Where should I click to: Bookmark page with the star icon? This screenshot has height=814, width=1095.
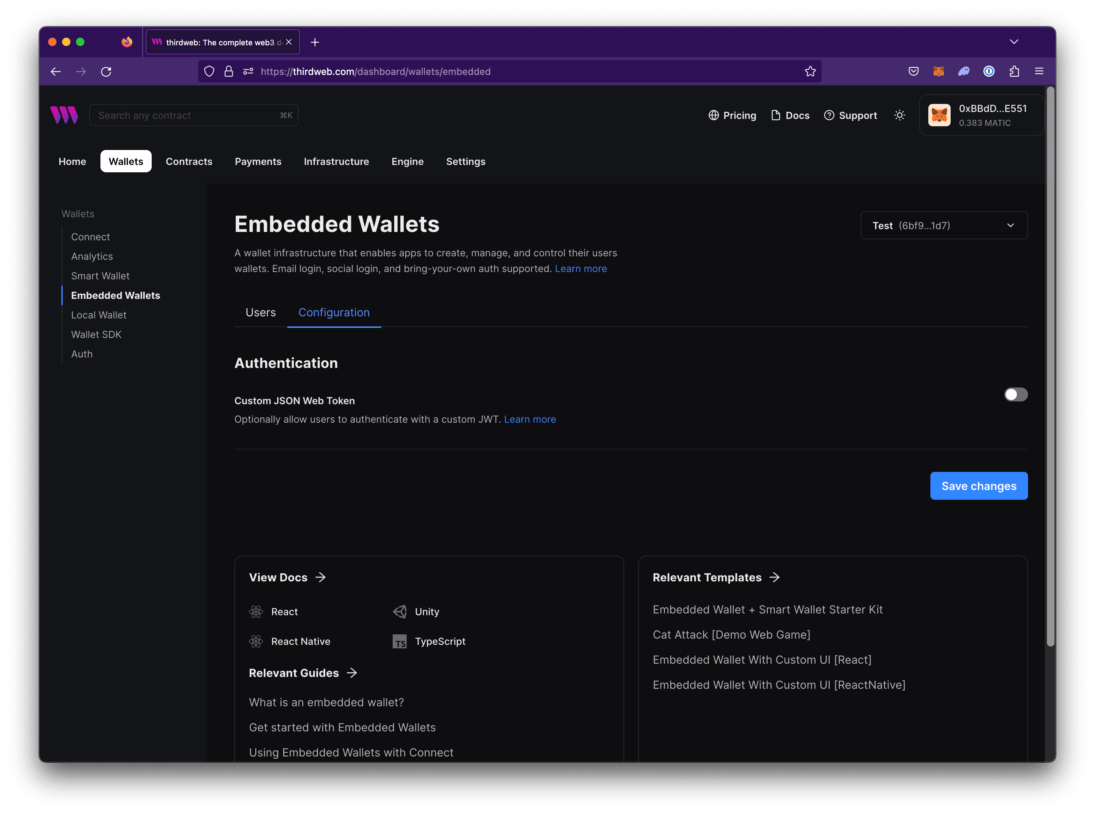[810, 71]
